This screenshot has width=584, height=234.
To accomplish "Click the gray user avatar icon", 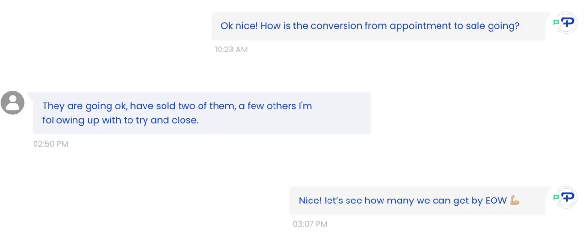I will pyautogui.click(x=13, y=102).
